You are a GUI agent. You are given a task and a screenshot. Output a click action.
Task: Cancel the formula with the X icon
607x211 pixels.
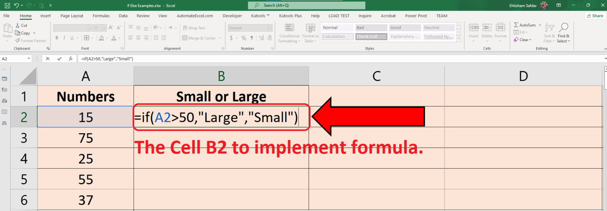point(48,58)
